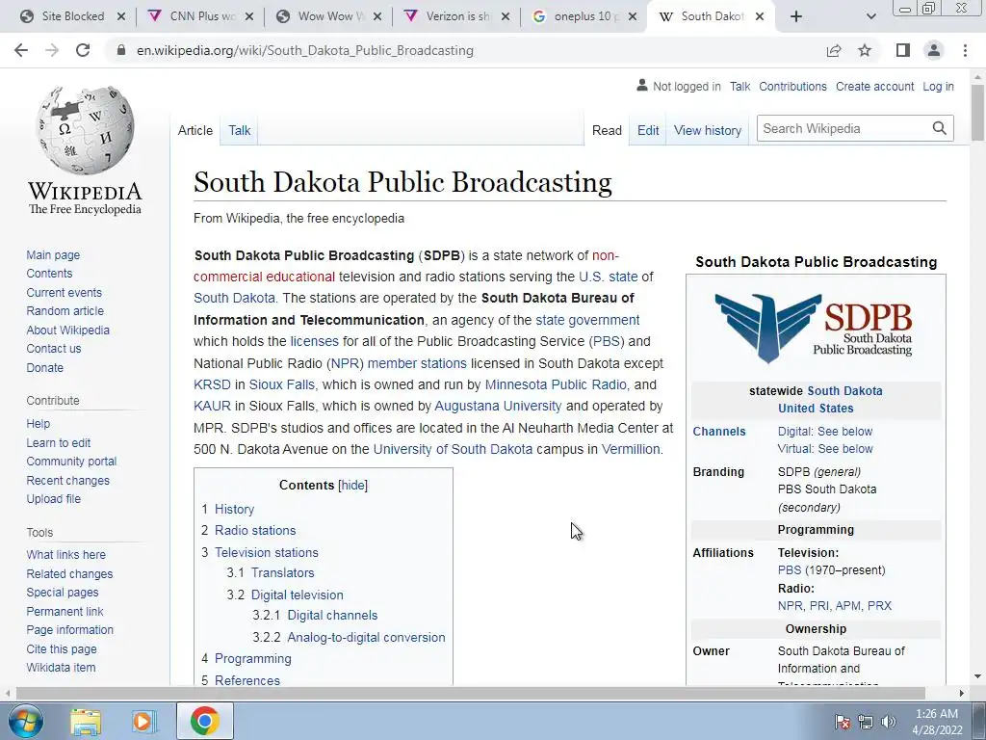Click the vertical scrollbar thumb

click(977, 112)
